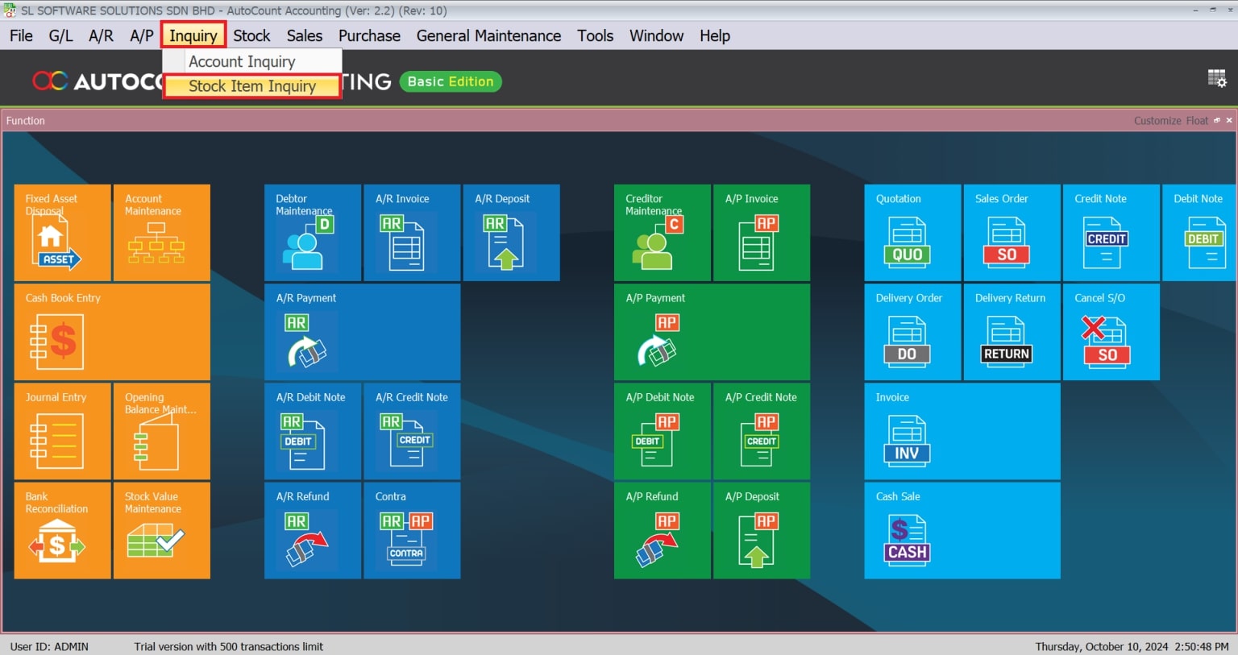Open the General Maintenance menu
Viewport: 1238px width, 655px height.
[x=488, y=36]
